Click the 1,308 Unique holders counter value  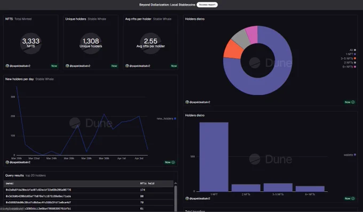[91, 41]
